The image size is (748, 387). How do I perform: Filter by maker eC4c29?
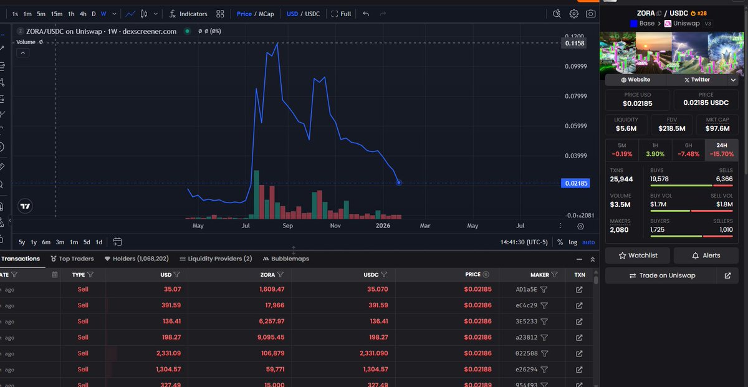(x=544, y=305)
